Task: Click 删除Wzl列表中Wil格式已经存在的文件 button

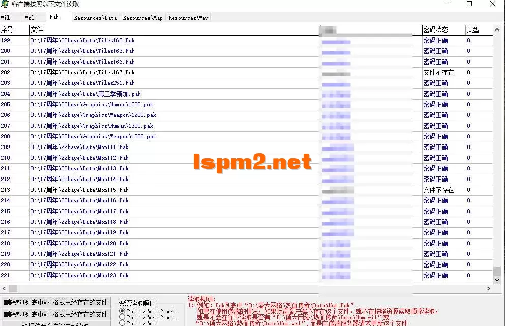Action: [56, 314]
